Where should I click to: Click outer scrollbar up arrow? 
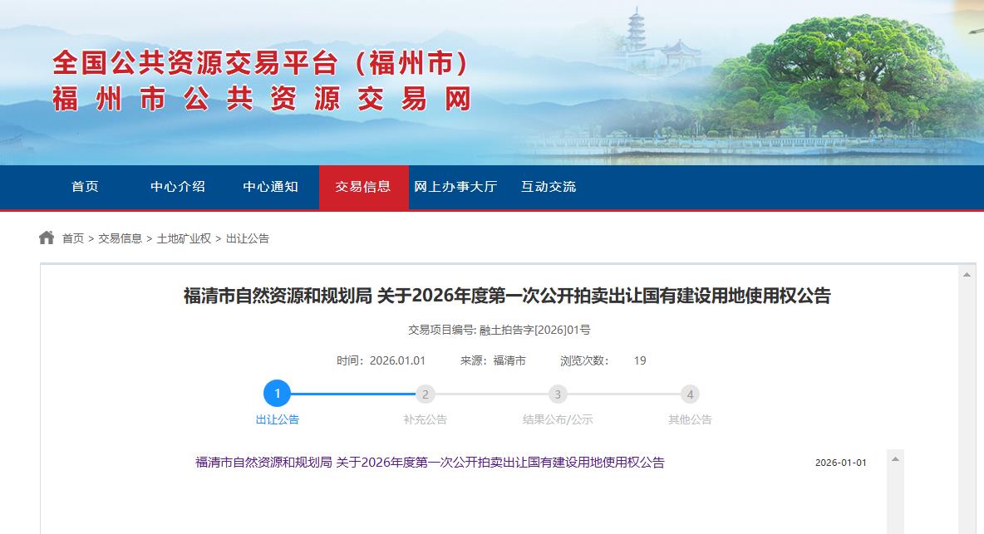(967, 275)
